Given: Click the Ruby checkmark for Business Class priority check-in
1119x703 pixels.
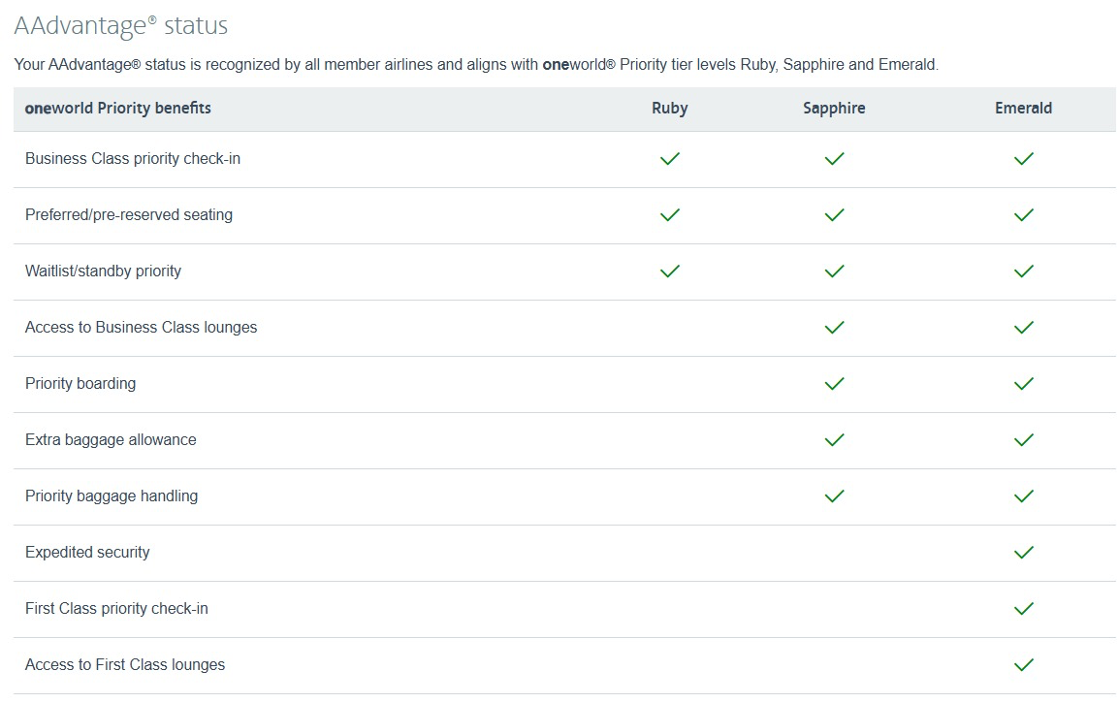Looking at the screenshot, I should 669,158.
